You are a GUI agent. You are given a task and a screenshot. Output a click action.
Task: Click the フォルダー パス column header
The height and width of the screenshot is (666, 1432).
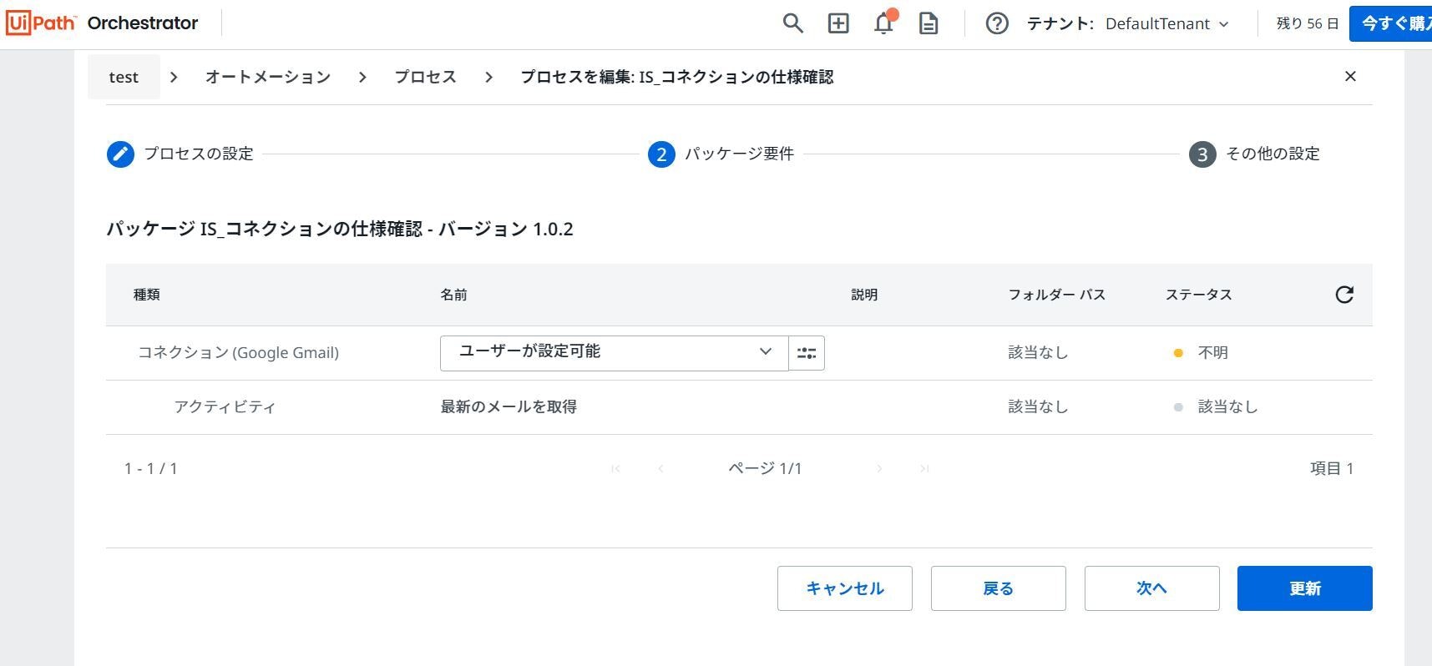click(1057, 295)
